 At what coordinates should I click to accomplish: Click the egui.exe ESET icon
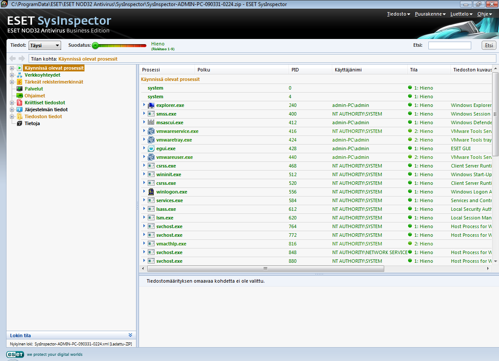point(151,148)
